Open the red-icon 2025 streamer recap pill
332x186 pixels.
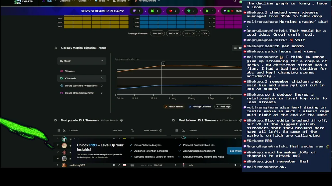pos(173,11)
